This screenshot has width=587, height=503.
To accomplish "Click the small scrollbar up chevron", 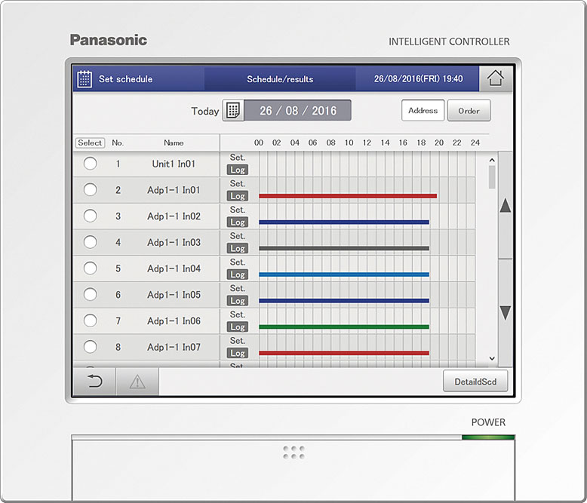I will 492,160.
